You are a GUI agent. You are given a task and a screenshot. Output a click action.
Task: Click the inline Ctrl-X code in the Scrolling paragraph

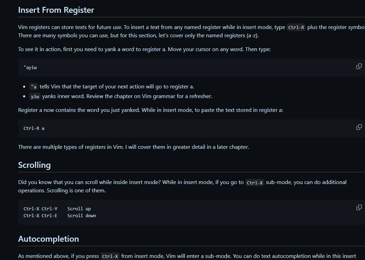pos(255,183)
